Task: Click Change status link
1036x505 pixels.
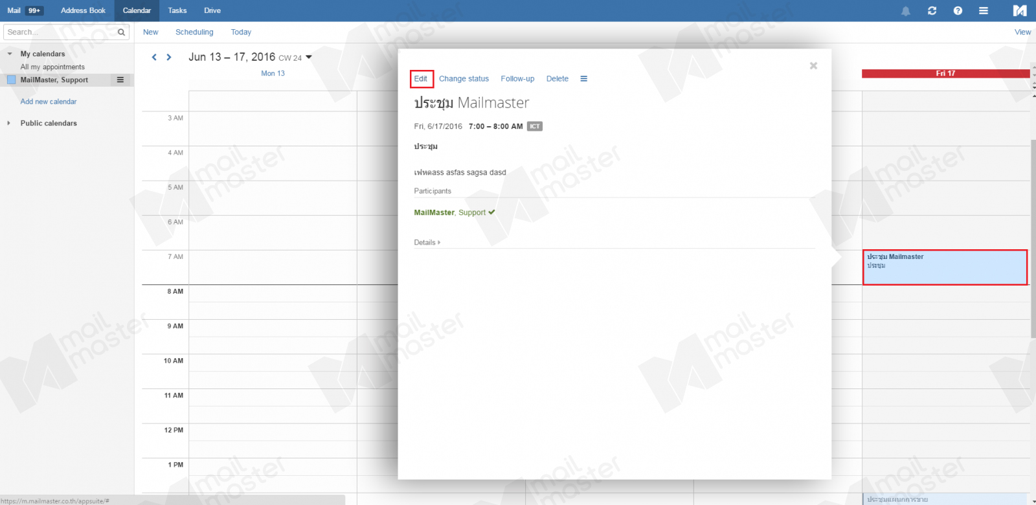Action: click(464, 78)
